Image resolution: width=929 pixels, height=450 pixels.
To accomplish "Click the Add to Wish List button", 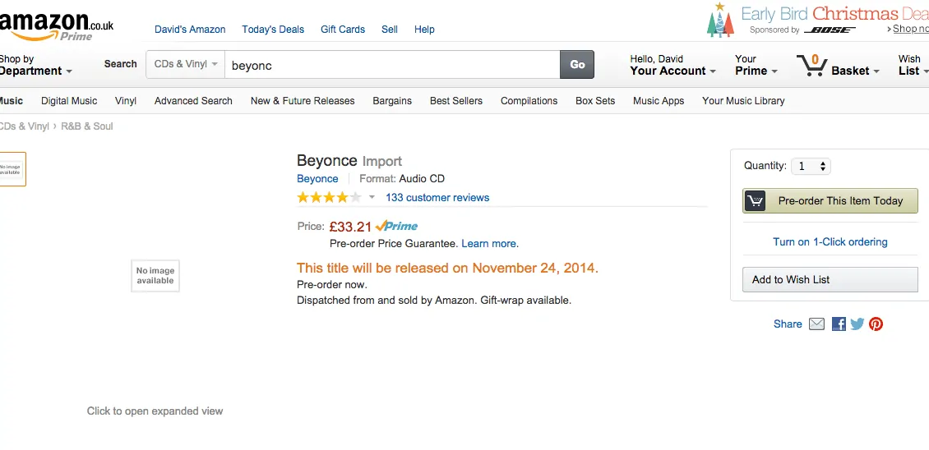I will coord(830,280).
